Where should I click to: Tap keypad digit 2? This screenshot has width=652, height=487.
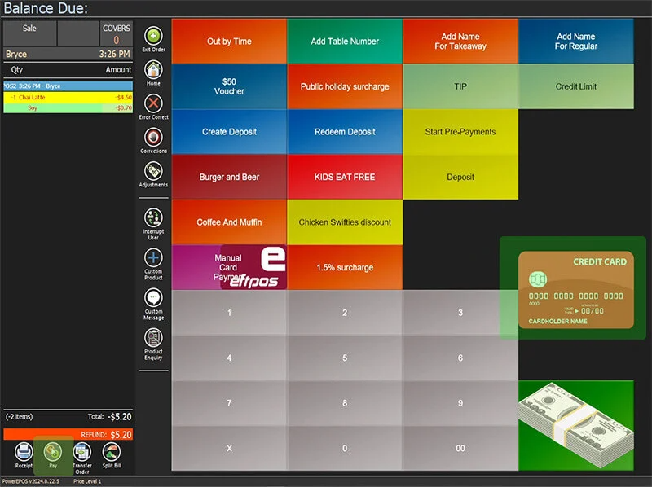tap(345, 313)
